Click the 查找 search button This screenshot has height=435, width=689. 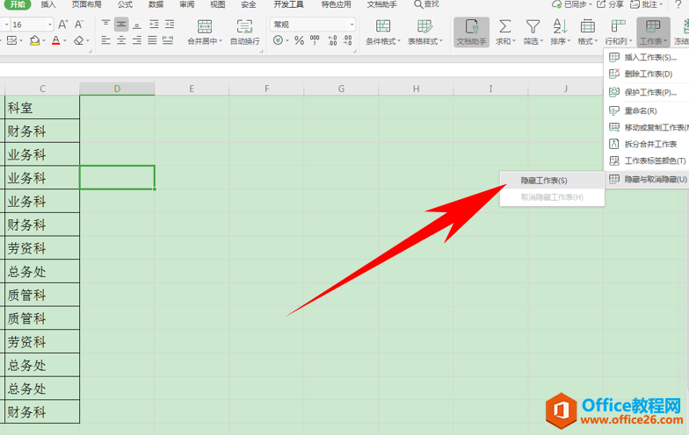[426, 4]
